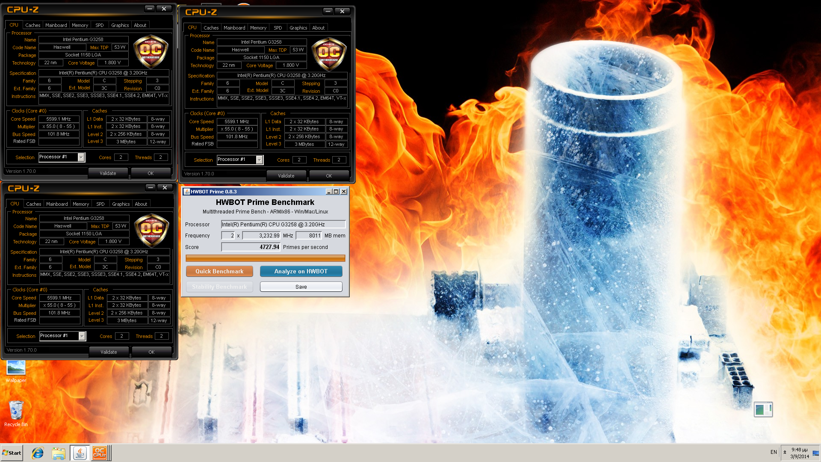
Task: Maximize the HWBOT Prime window
Action: [x=336, y=192]
